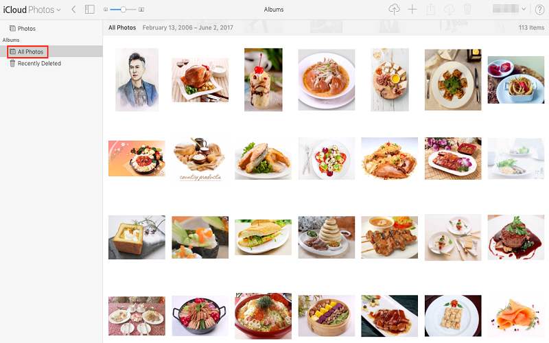Click the large thumbnails zoom-in icon
This screenshot has width=549, height=343.
(141, 10)
